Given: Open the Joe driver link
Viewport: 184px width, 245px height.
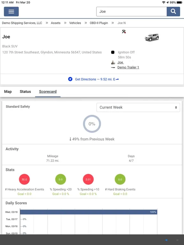Looking at the screenshot, I should [x=120, y=62].
